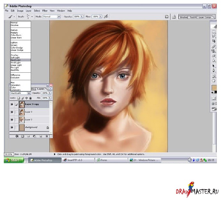
Task: Reset to default foreground and background colors
Action: click(x=213, y=93)
